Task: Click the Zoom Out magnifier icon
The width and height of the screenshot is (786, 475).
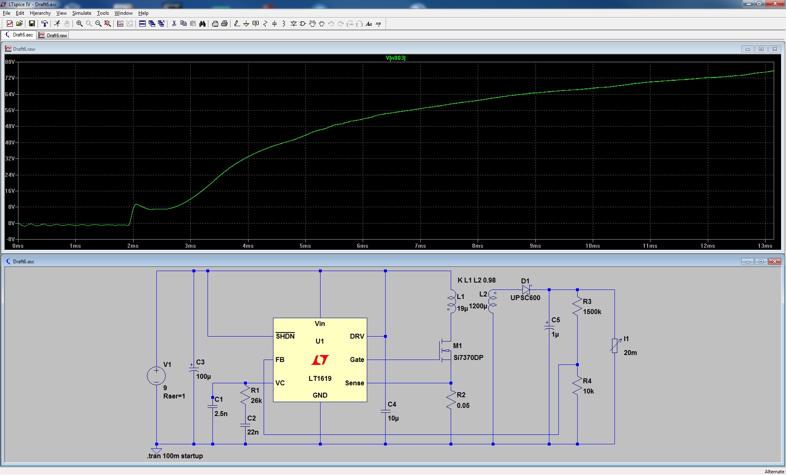Action: click(x=98, y=24)
